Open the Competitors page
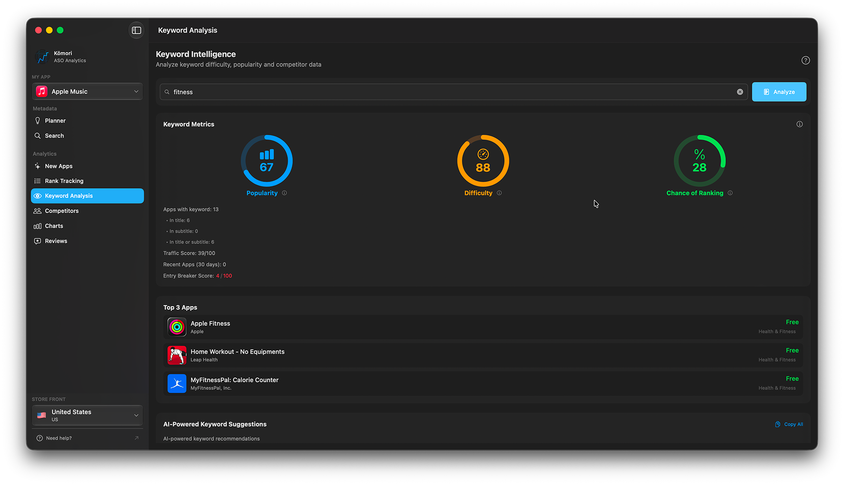Screen dimensions: 844x485 pyautogui.click(x=88, y=211)
